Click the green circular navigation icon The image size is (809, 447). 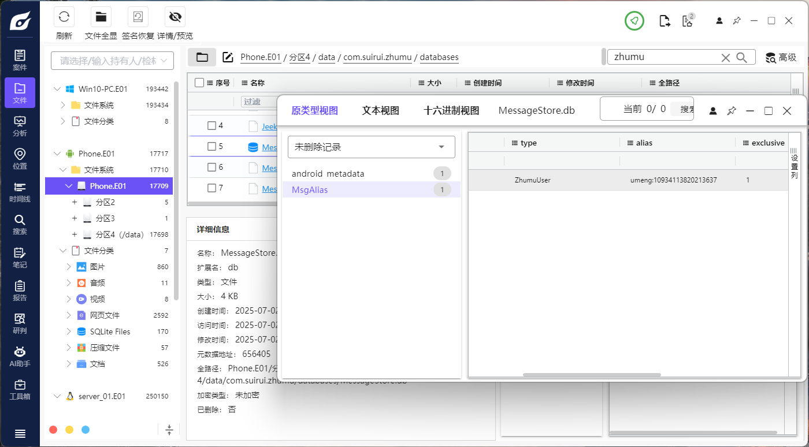click(x=634, y=21)
